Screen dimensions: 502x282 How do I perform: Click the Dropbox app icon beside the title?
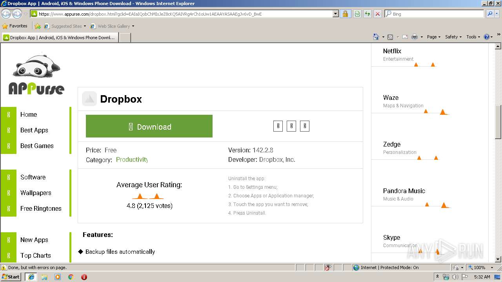(89, 99)
